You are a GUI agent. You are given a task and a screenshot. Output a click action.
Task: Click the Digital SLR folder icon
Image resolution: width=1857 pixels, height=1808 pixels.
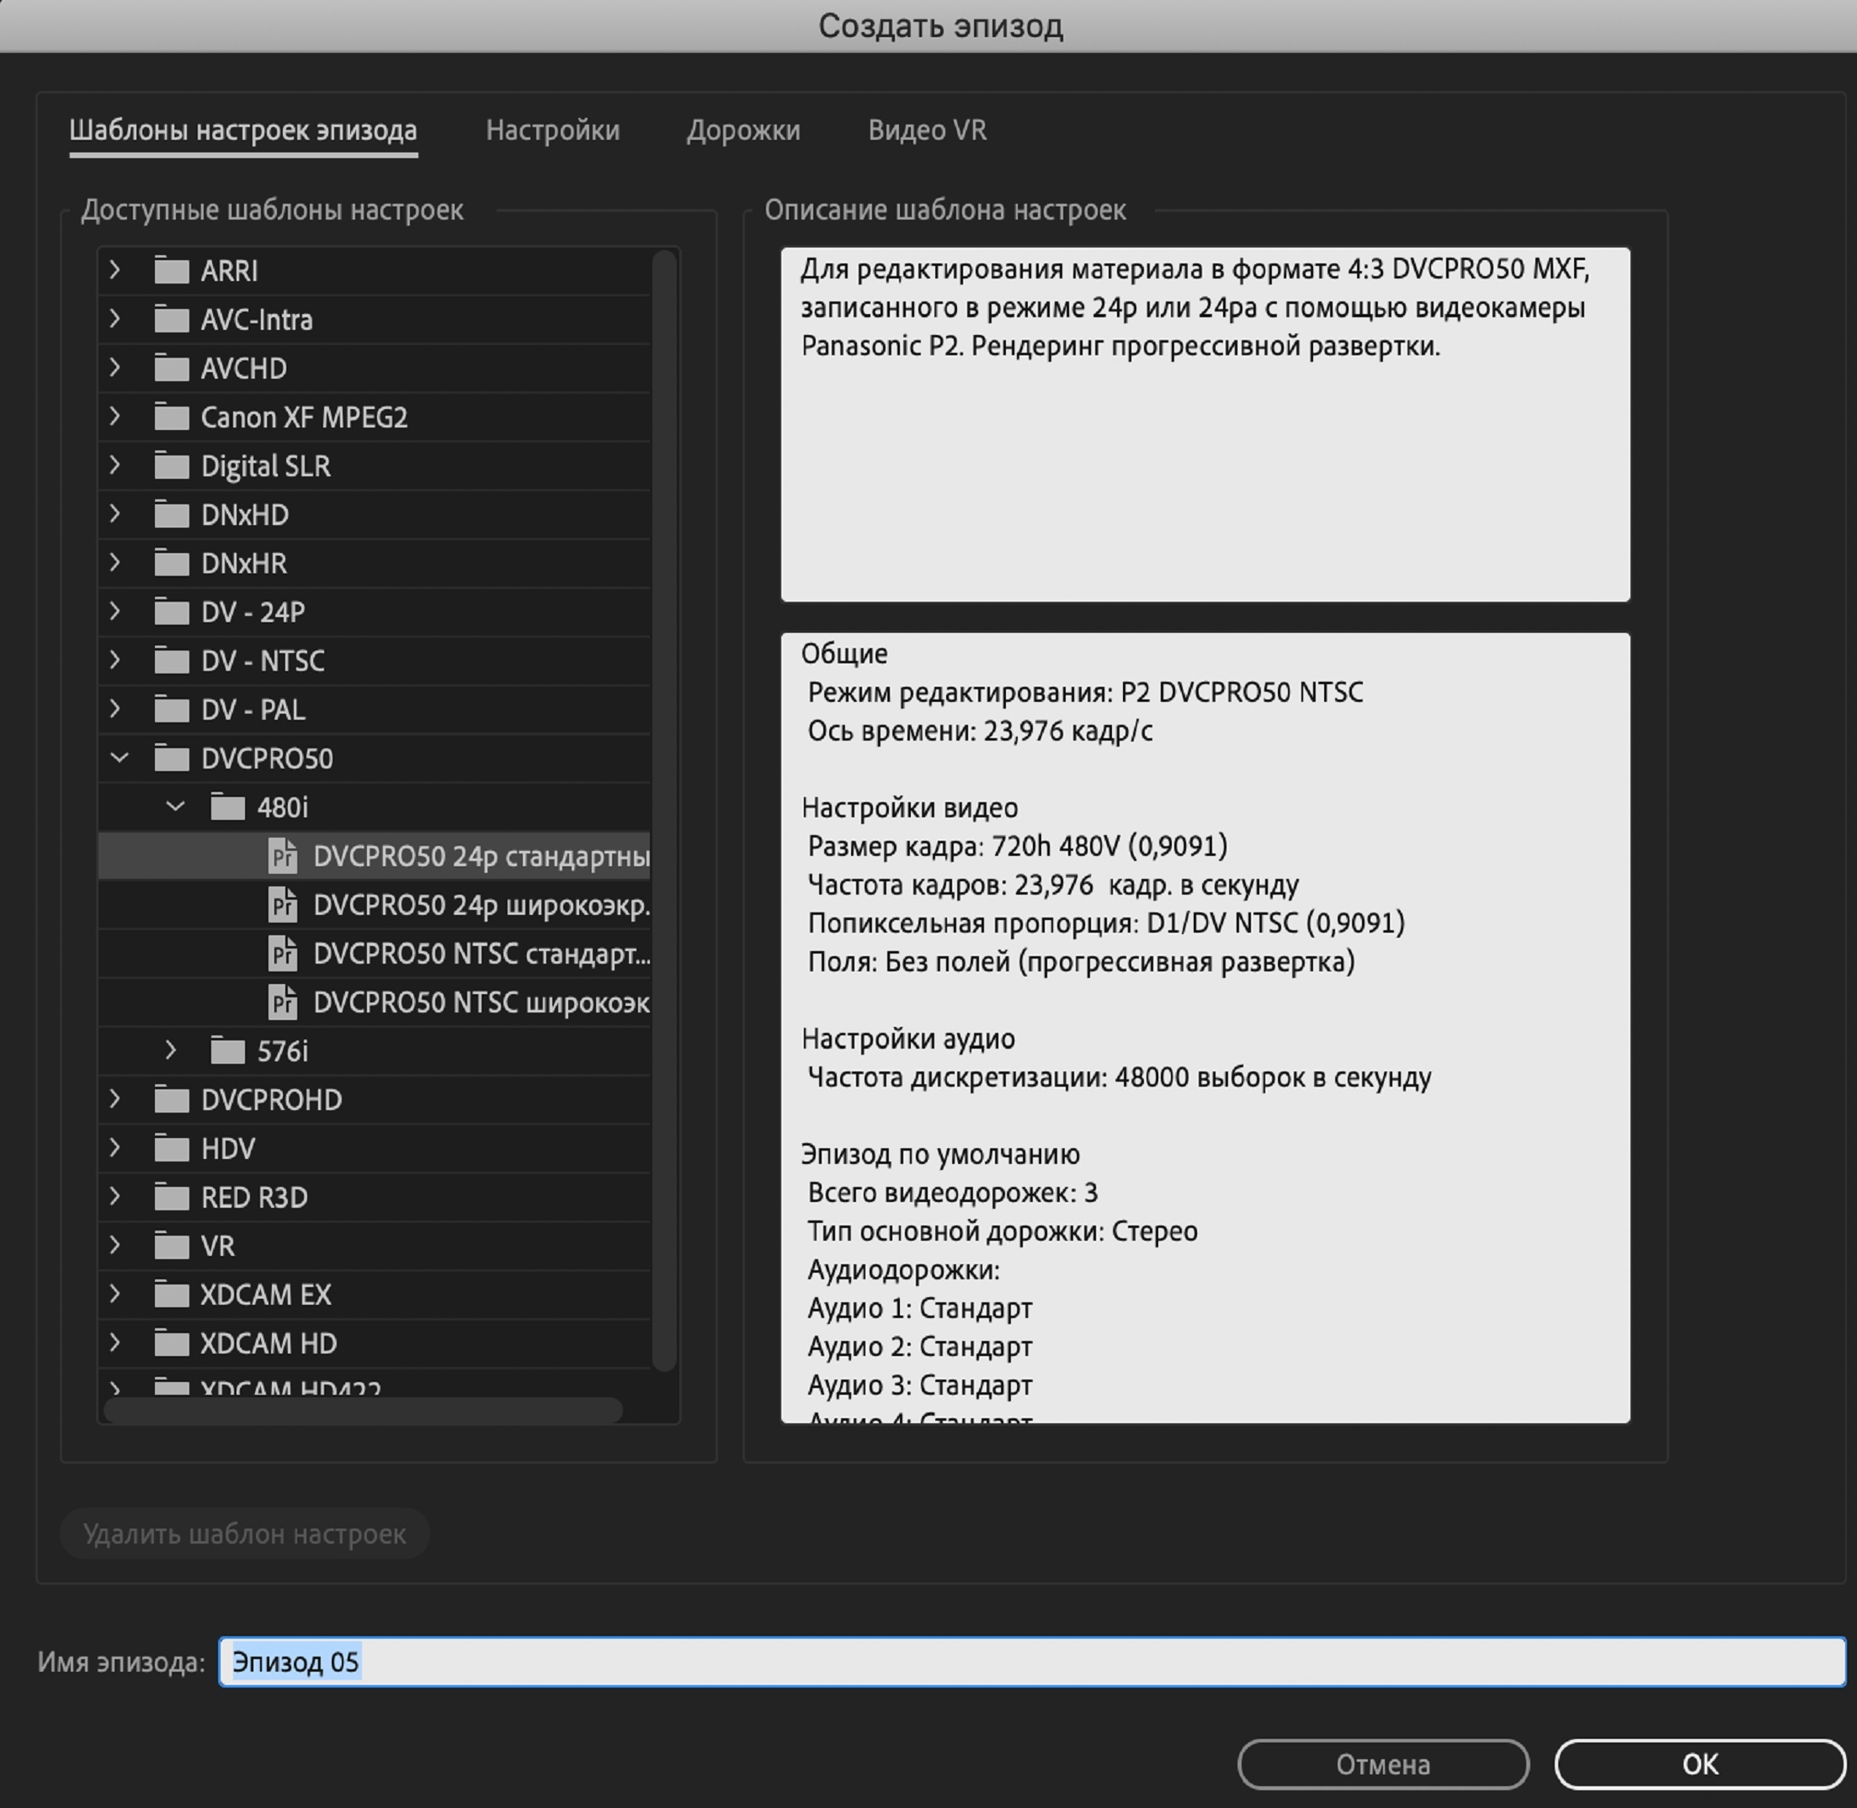(x=172, y=466)
